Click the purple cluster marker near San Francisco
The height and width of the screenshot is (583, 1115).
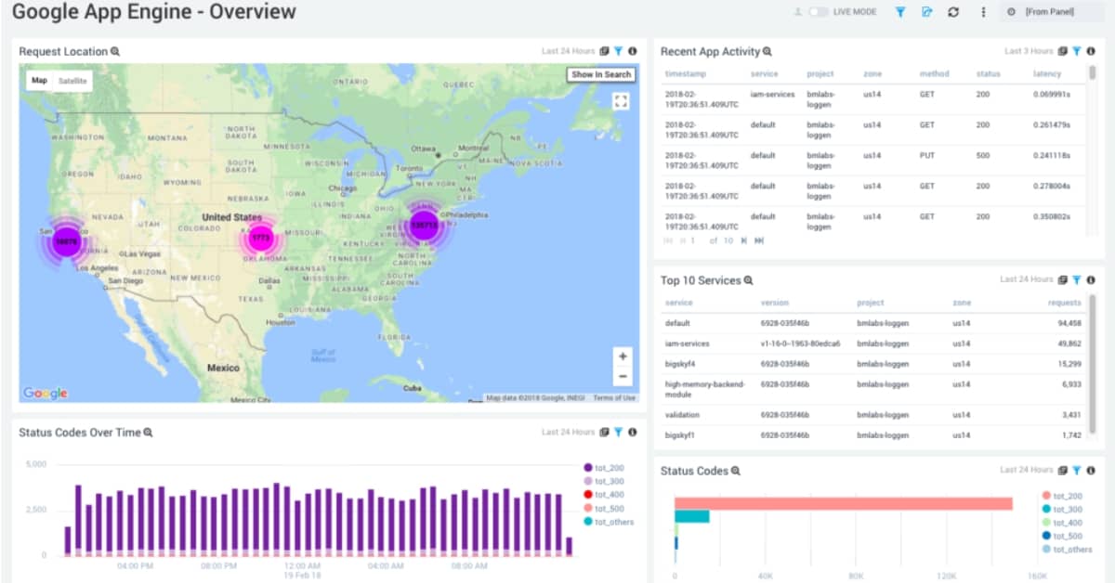coord(66,241)
